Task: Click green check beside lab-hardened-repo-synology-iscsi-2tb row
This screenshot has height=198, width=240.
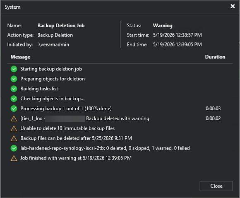Action: (14, 148)
